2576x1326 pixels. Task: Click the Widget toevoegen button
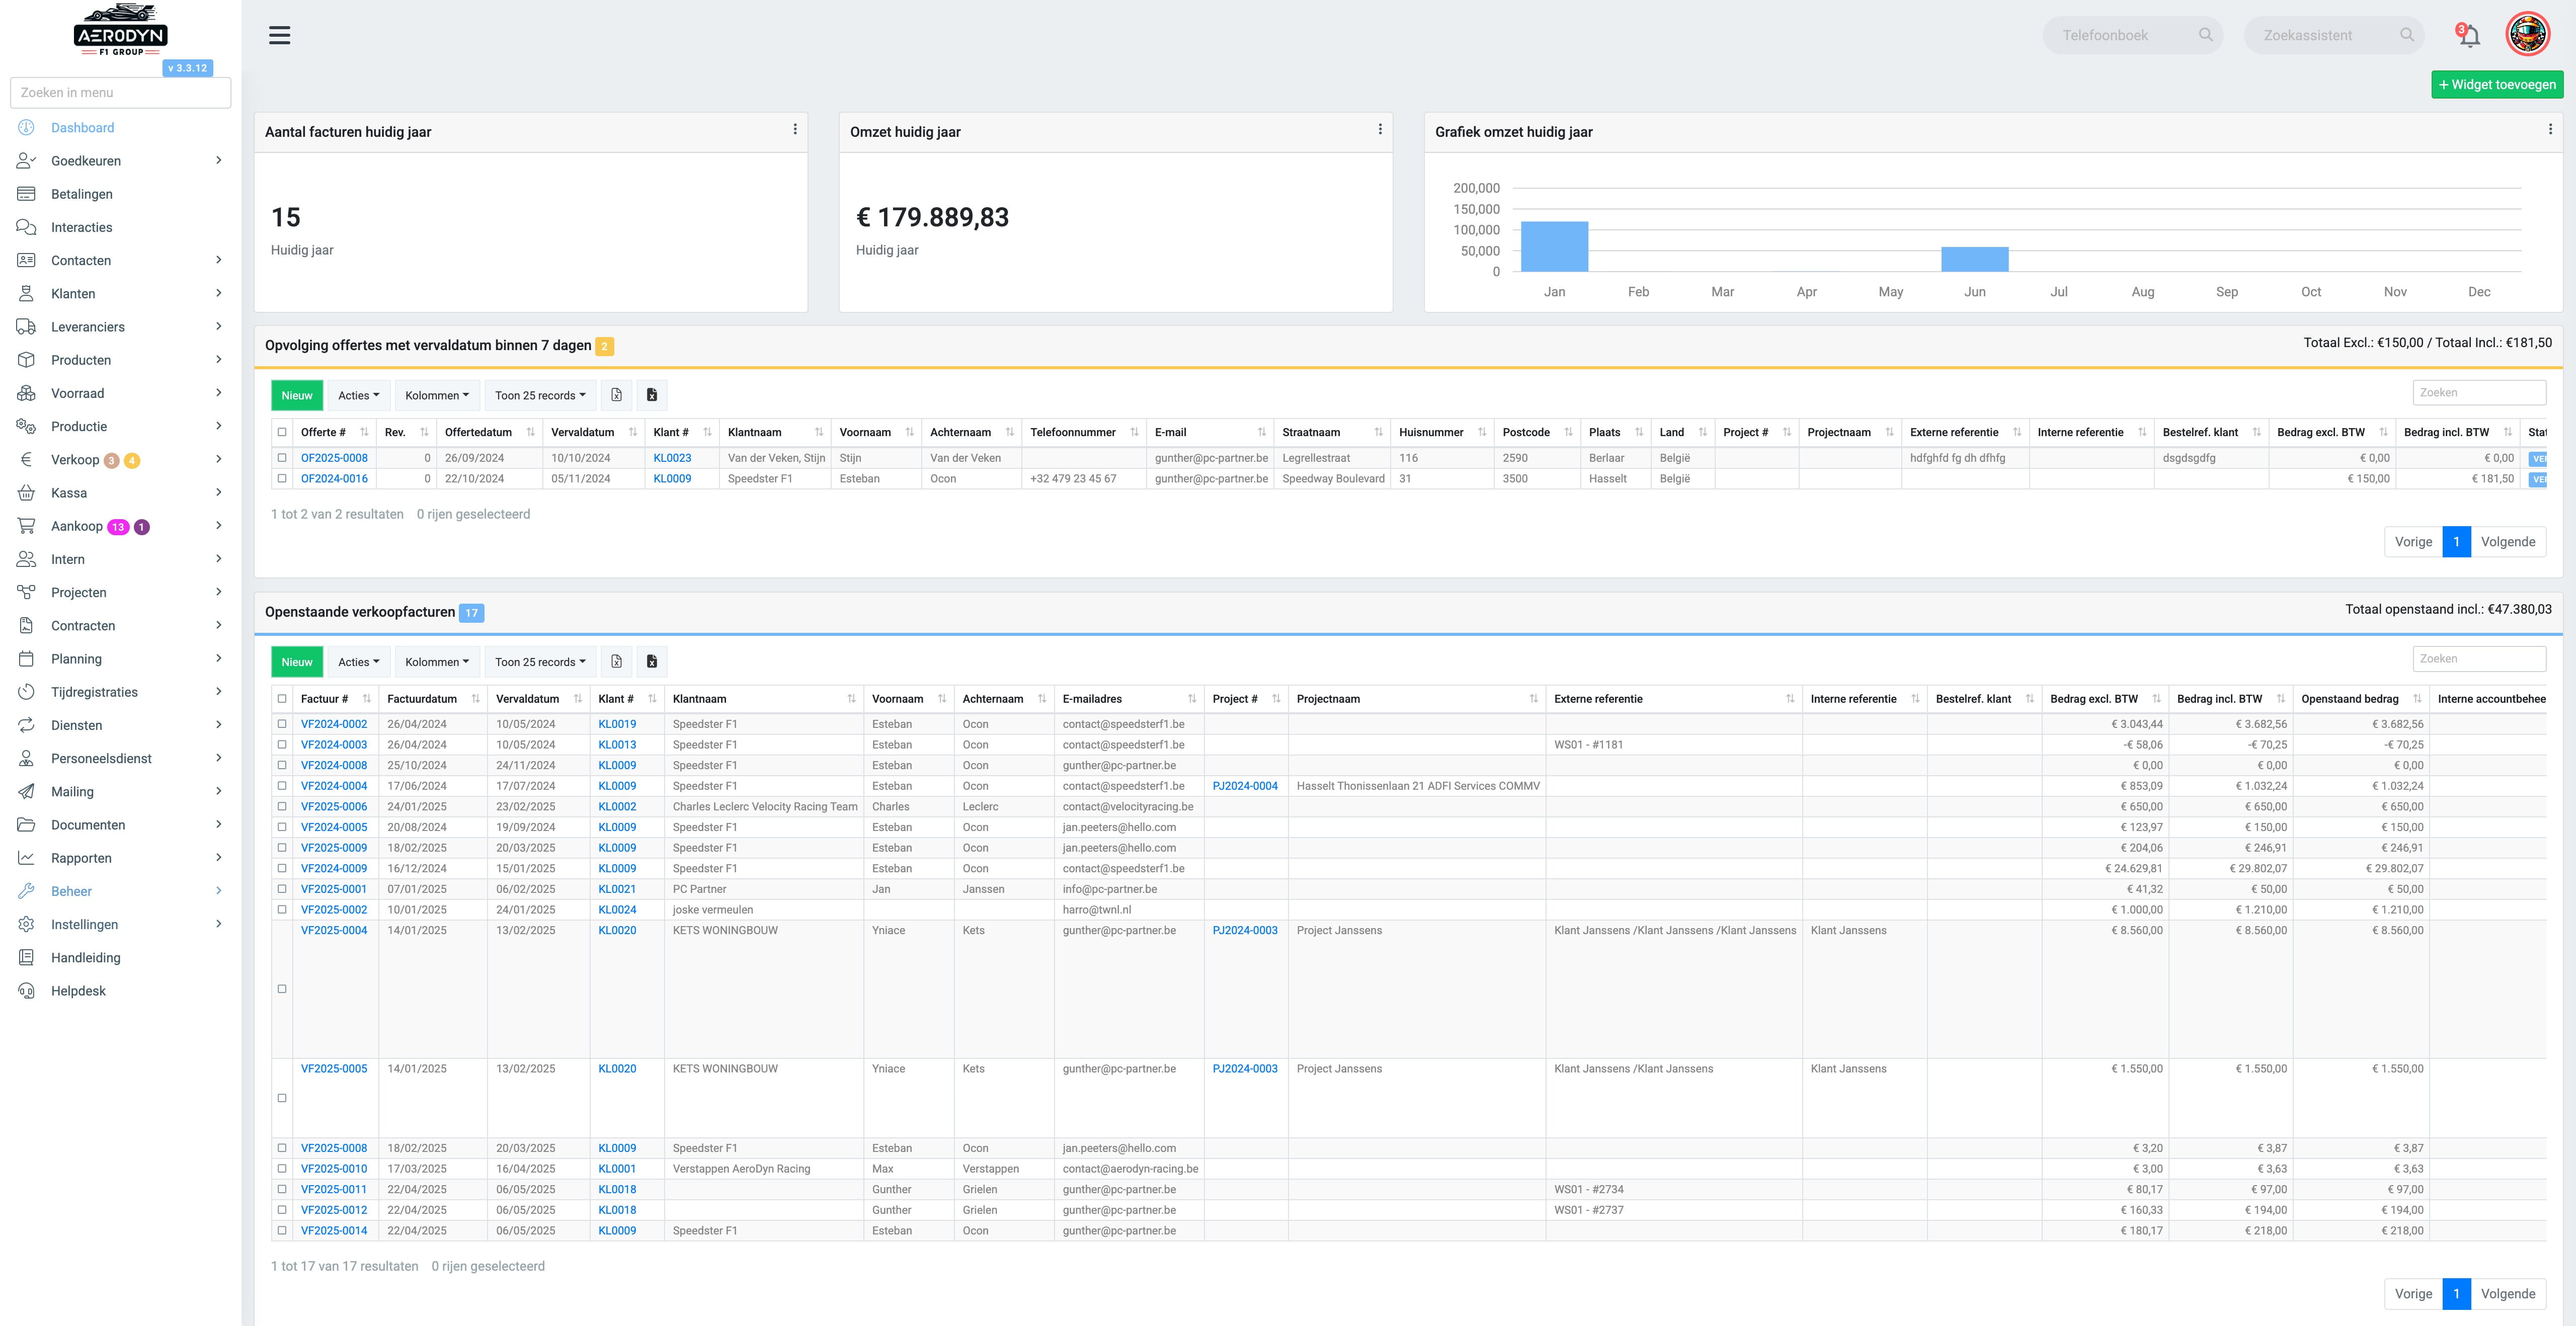pyautogui.click(x=2497, y=85)
